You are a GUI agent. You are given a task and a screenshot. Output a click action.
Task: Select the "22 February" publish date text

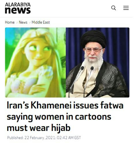click(x=34, y=137)
